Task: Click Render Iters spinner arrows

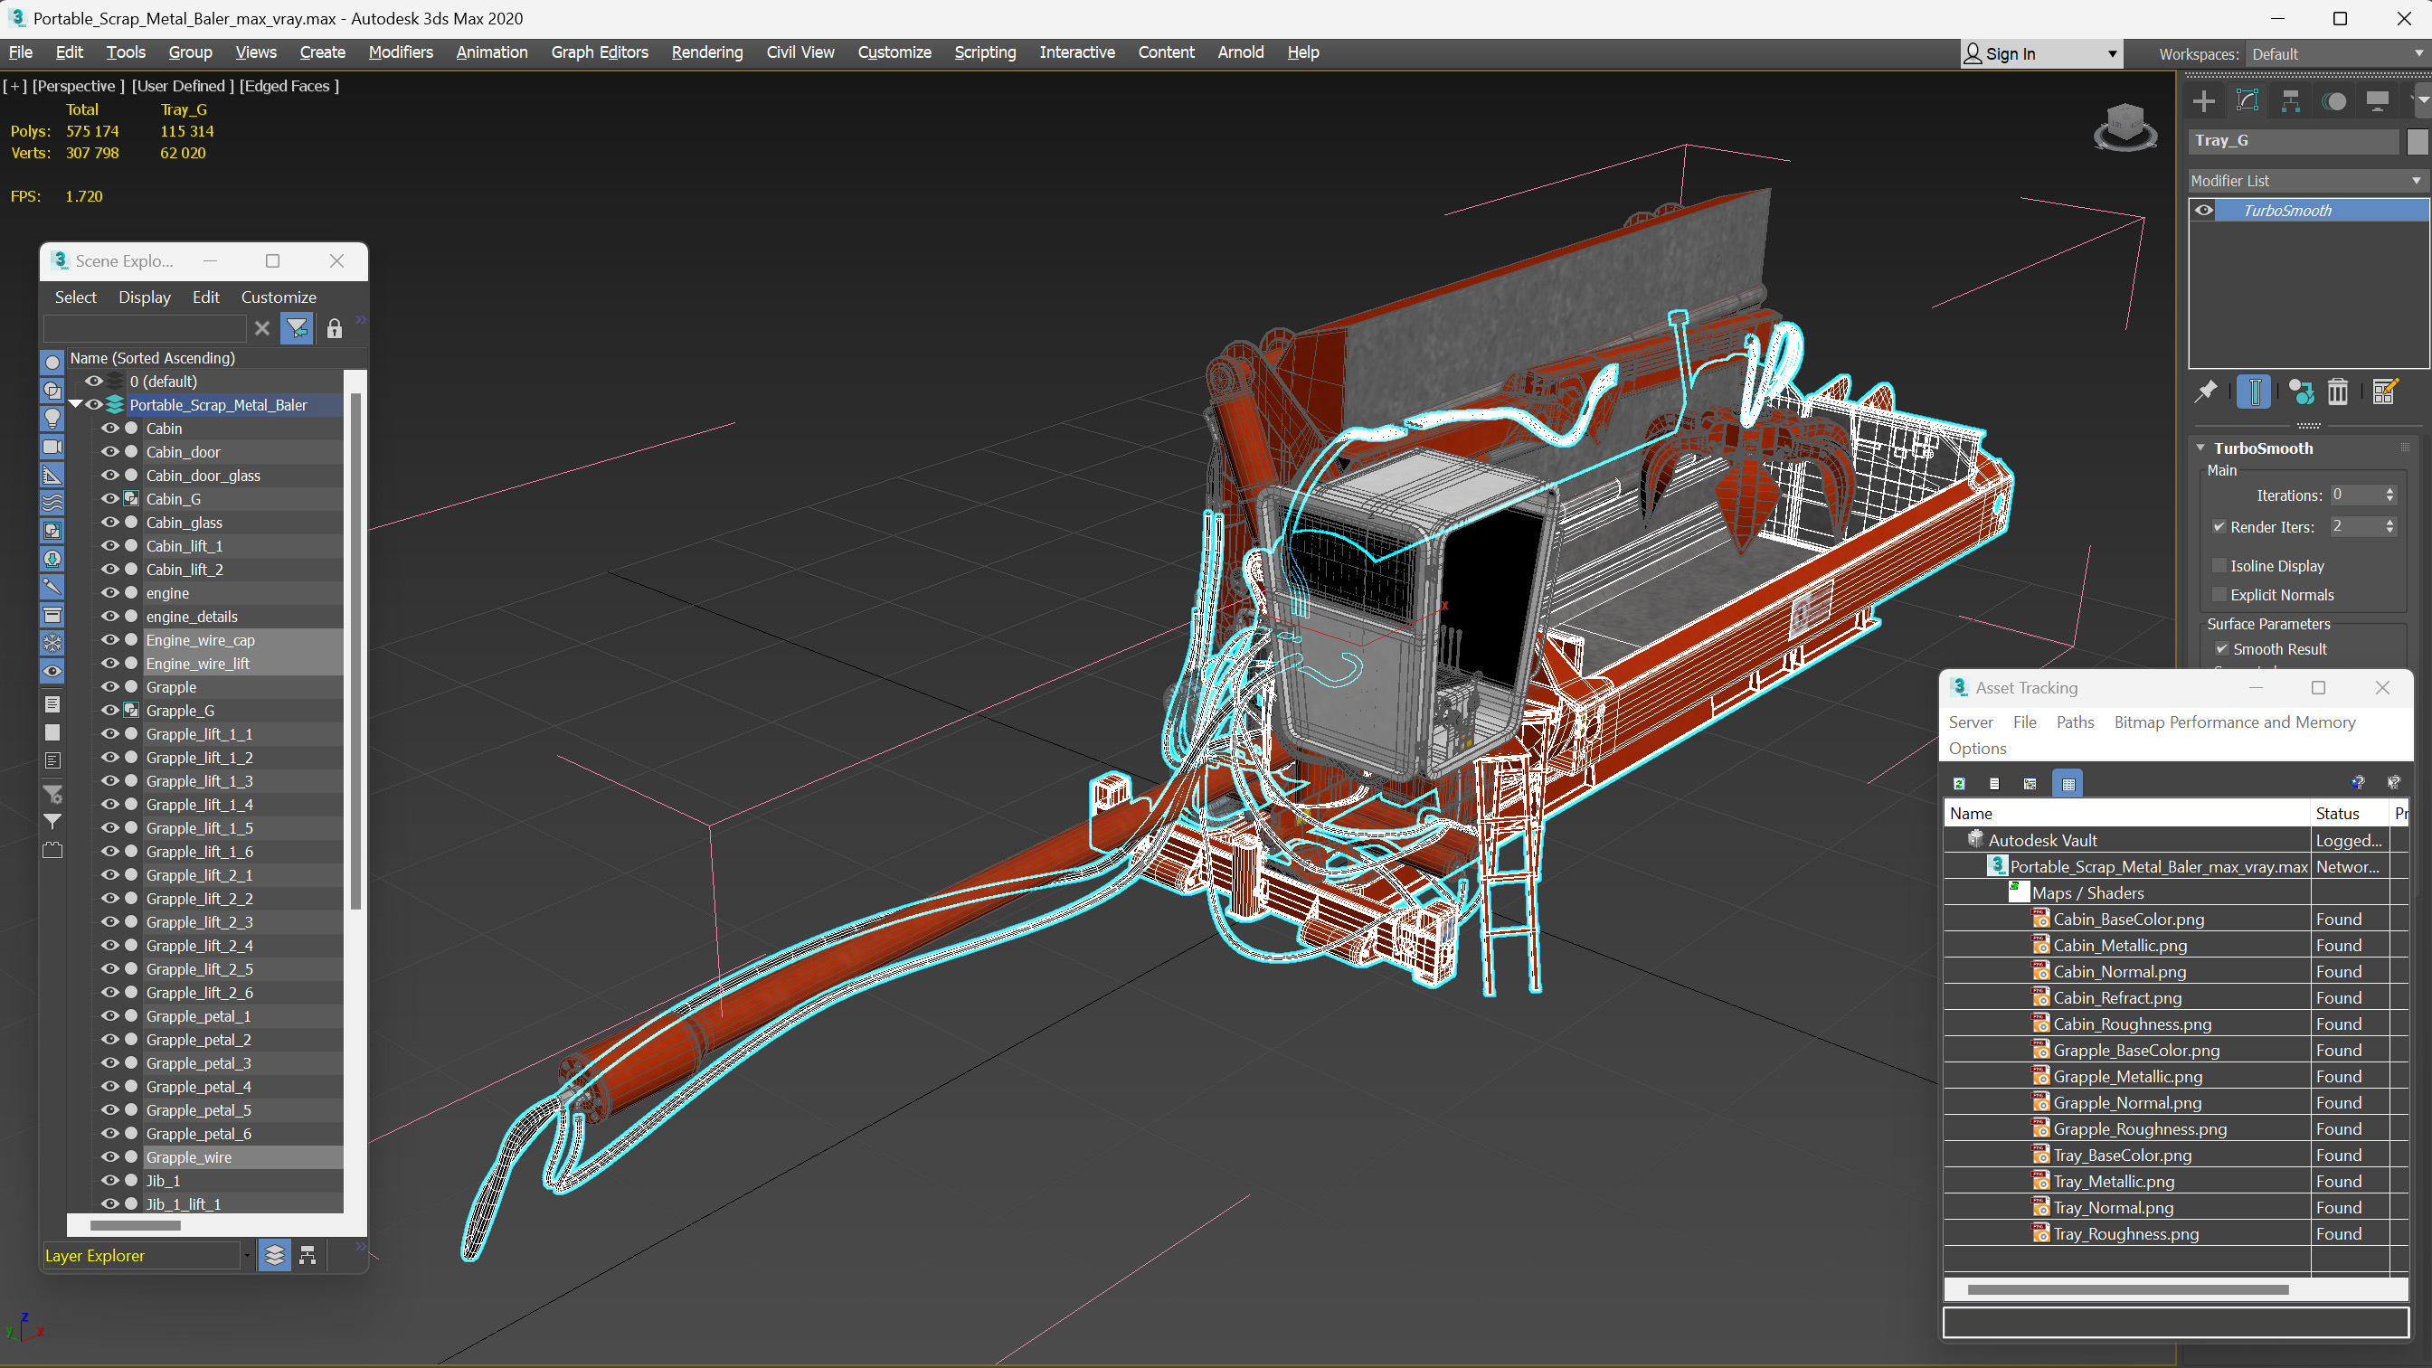Action: coord(2389,527)
